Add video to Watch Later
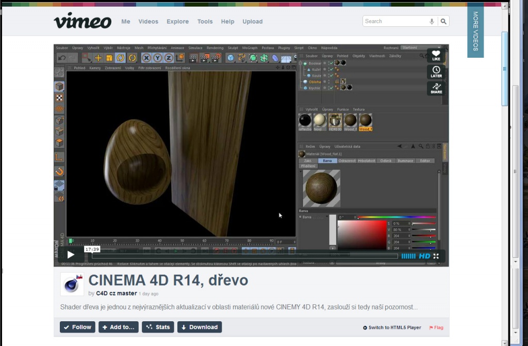The height and width of the screenshot is (346, 528). pos(436,72)
